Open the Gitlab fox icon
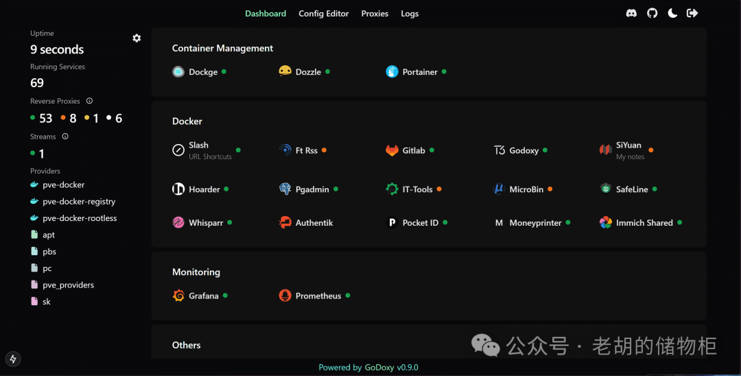This screenshot has width=741, height=376. pos(392,150)
